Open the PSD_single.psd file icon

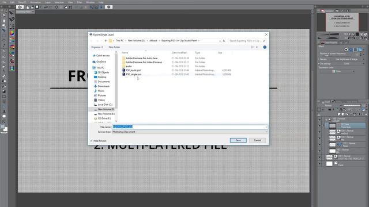(x=123, y=74)
